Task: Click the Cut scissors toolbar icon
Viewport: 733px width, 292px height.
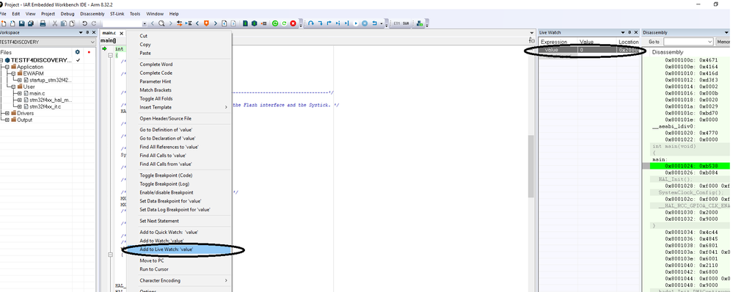Action: click(x=55, y=23)
